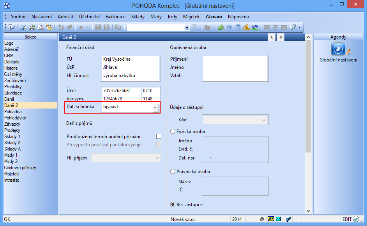Open the Soubor menu
Screen dimensions: 367x226
(x=18, y=17)
